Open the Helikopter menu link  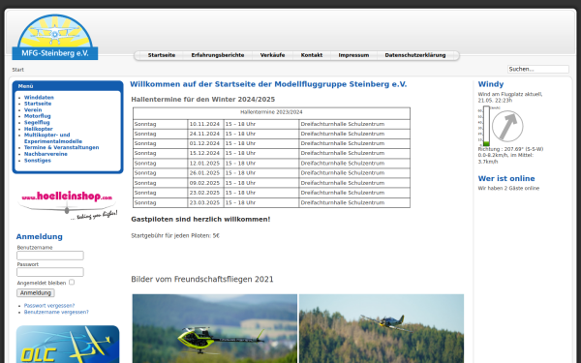click(x=39, y=129)
